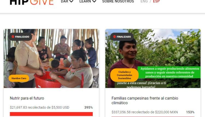The height and width of the screenshot is (117, 205).
Task: Switch language to ESP
Action: pyautogui.click(x=156, y=1)
